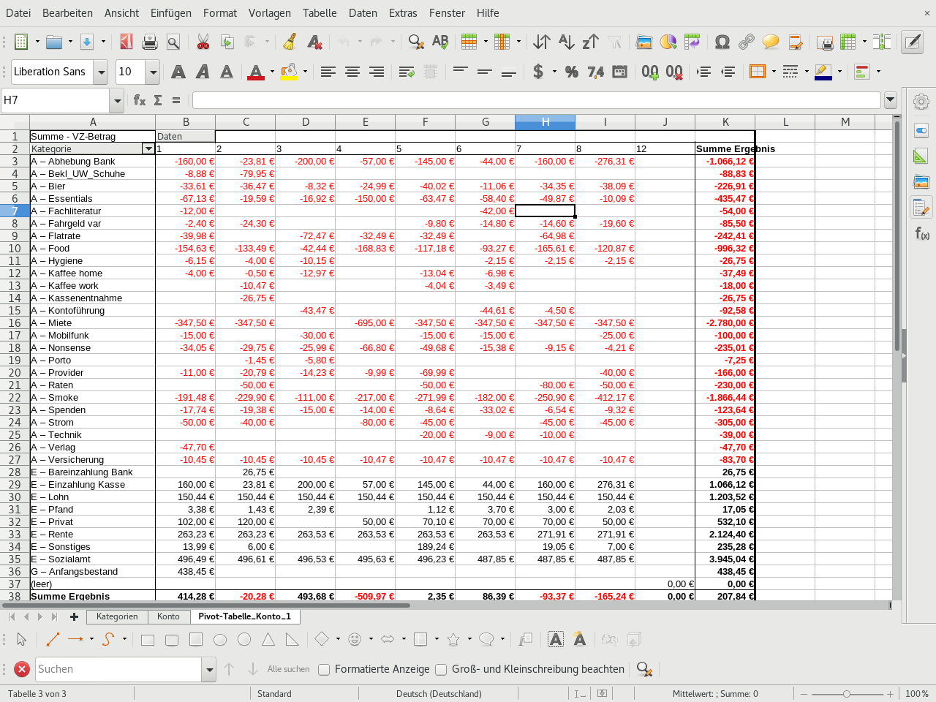Click the Sum sigma icon in the formula bar

[158, 100]
